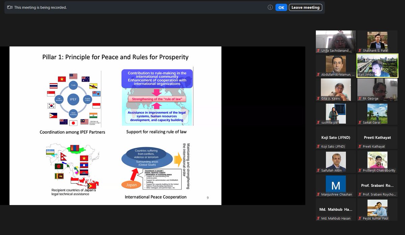This screenshot has width=405, height=235.
Task: Click the IPEF center circle in diagram
Action: [73, 99]
